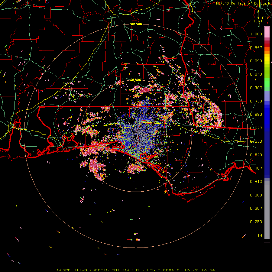Click the 0.840 legend value
Viewport: 272px width, 272px height.
(x=256, y=74)
